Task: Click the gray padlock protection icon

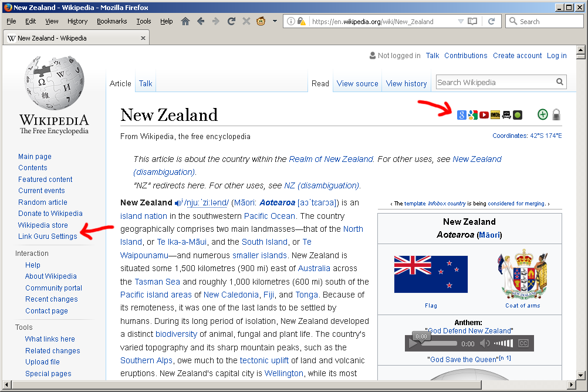Action: coord(556,115)
